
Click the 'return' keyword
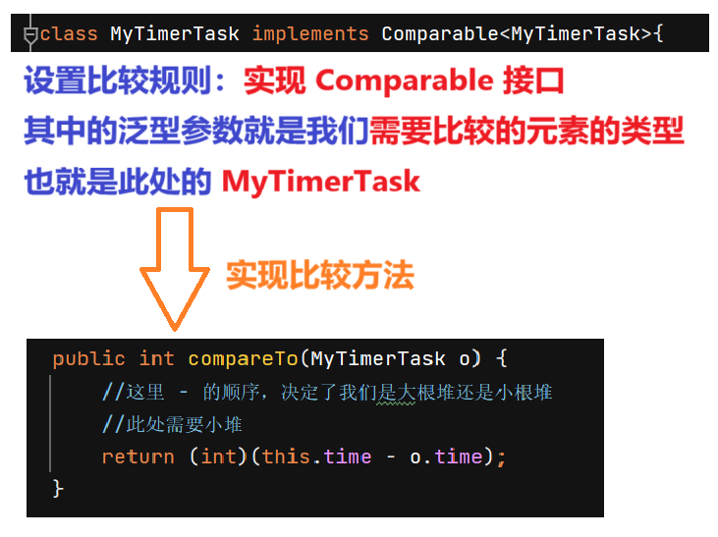tap(138, 456)
